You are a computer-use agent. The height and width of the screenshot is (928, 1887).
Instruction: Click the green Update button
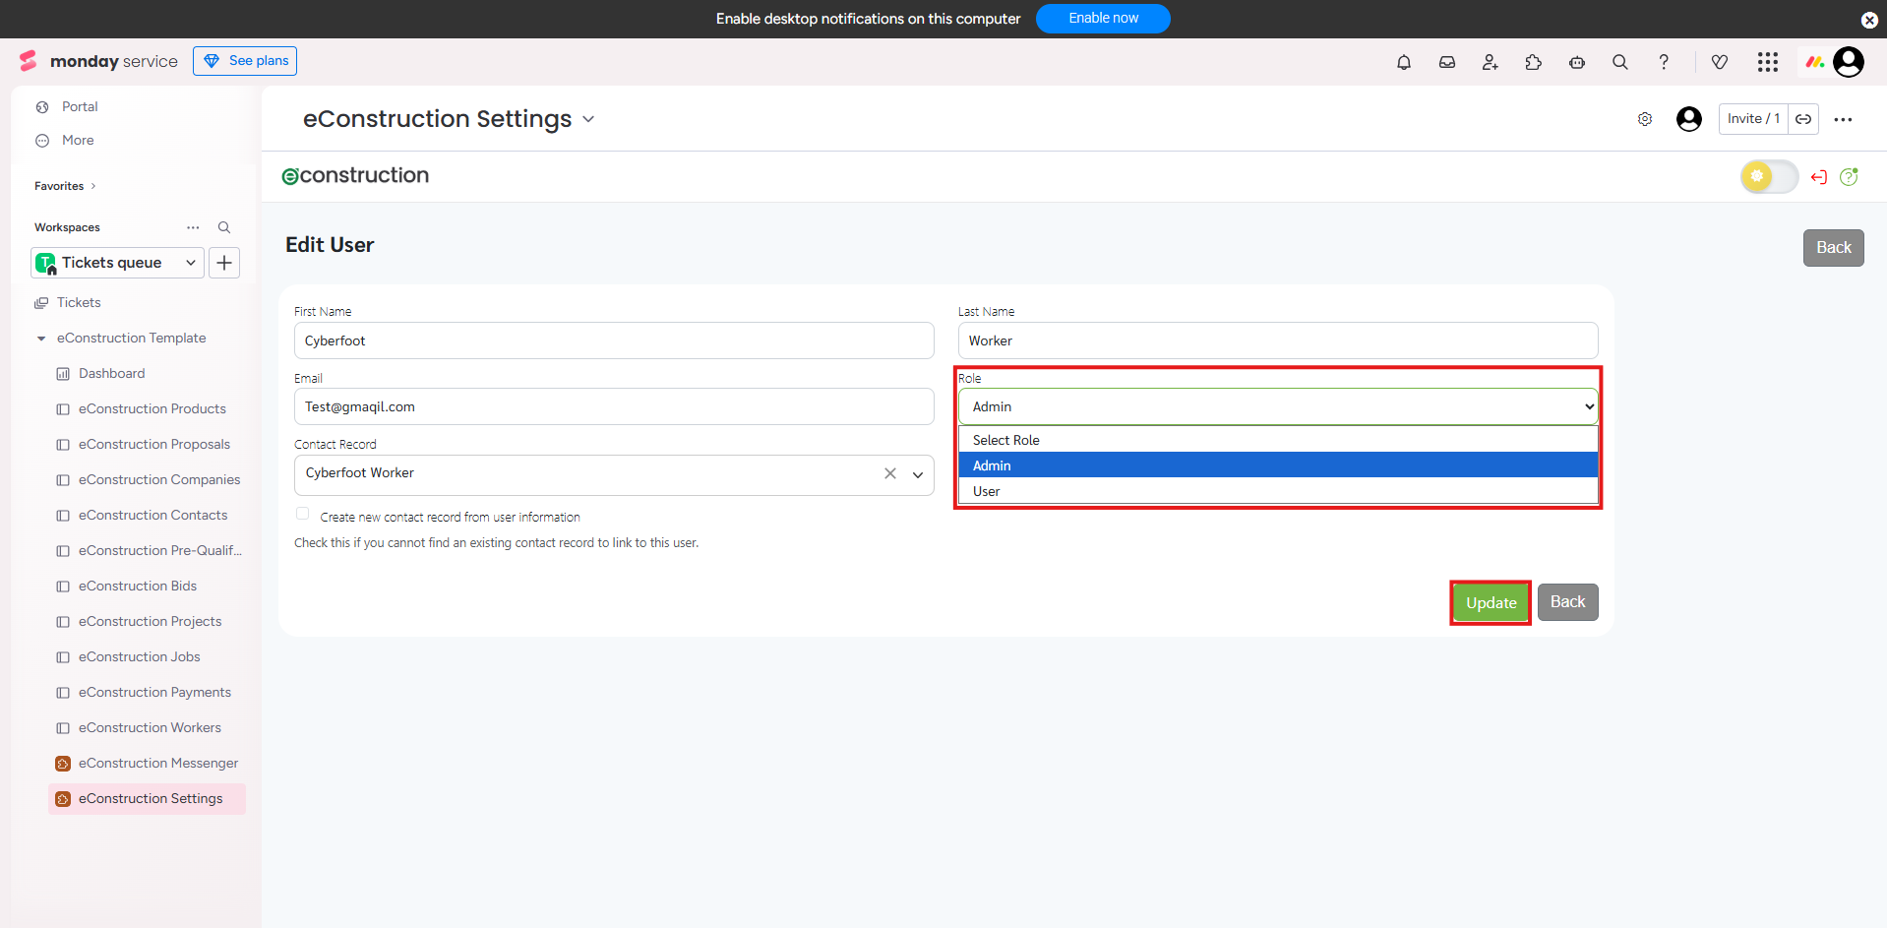coord(1491,603)
